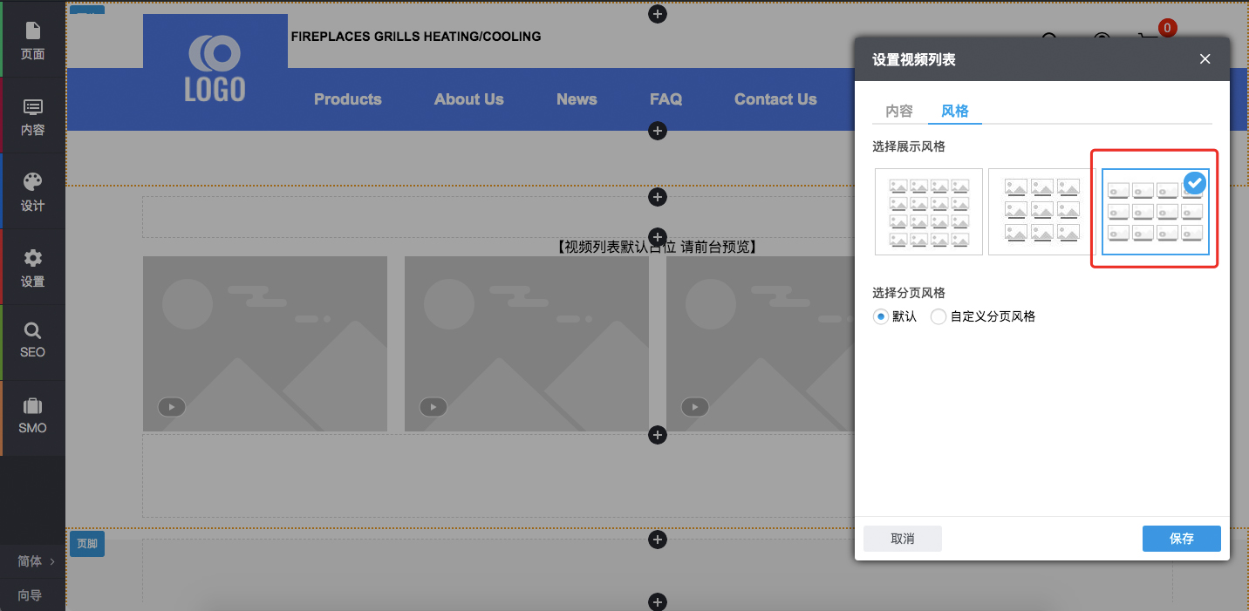Click the shopping cart icon in header
Viewport: 1249px width, 611px height.
[1148, 40]
